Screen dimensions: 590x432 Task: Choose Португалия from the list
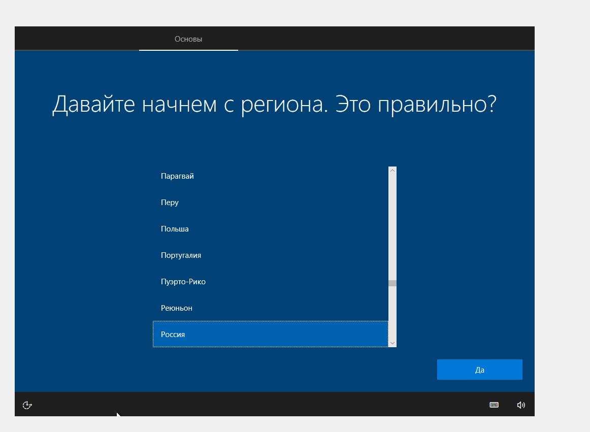point(271,255)
